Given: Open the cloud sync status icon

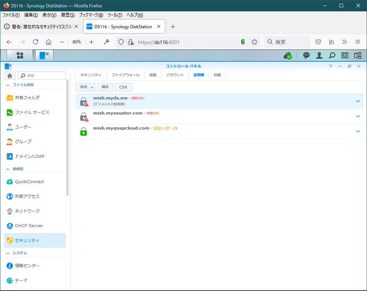Looking at the screenshot, I should [288, 56].
